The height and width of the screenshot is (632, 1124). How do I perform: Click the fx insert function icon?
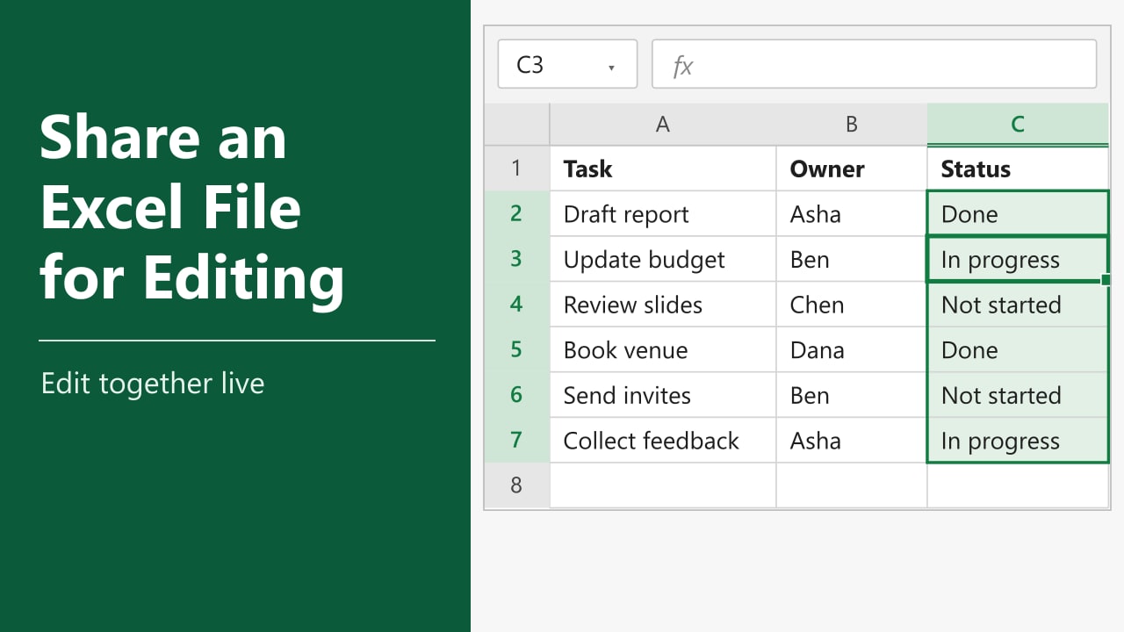[682, 66]
